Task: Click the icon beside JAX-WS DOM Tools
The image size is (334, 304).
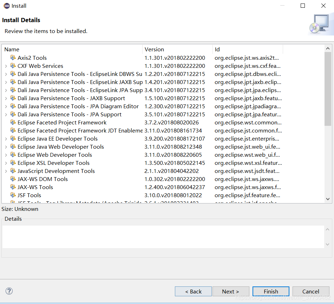Action: click(13, 179)
